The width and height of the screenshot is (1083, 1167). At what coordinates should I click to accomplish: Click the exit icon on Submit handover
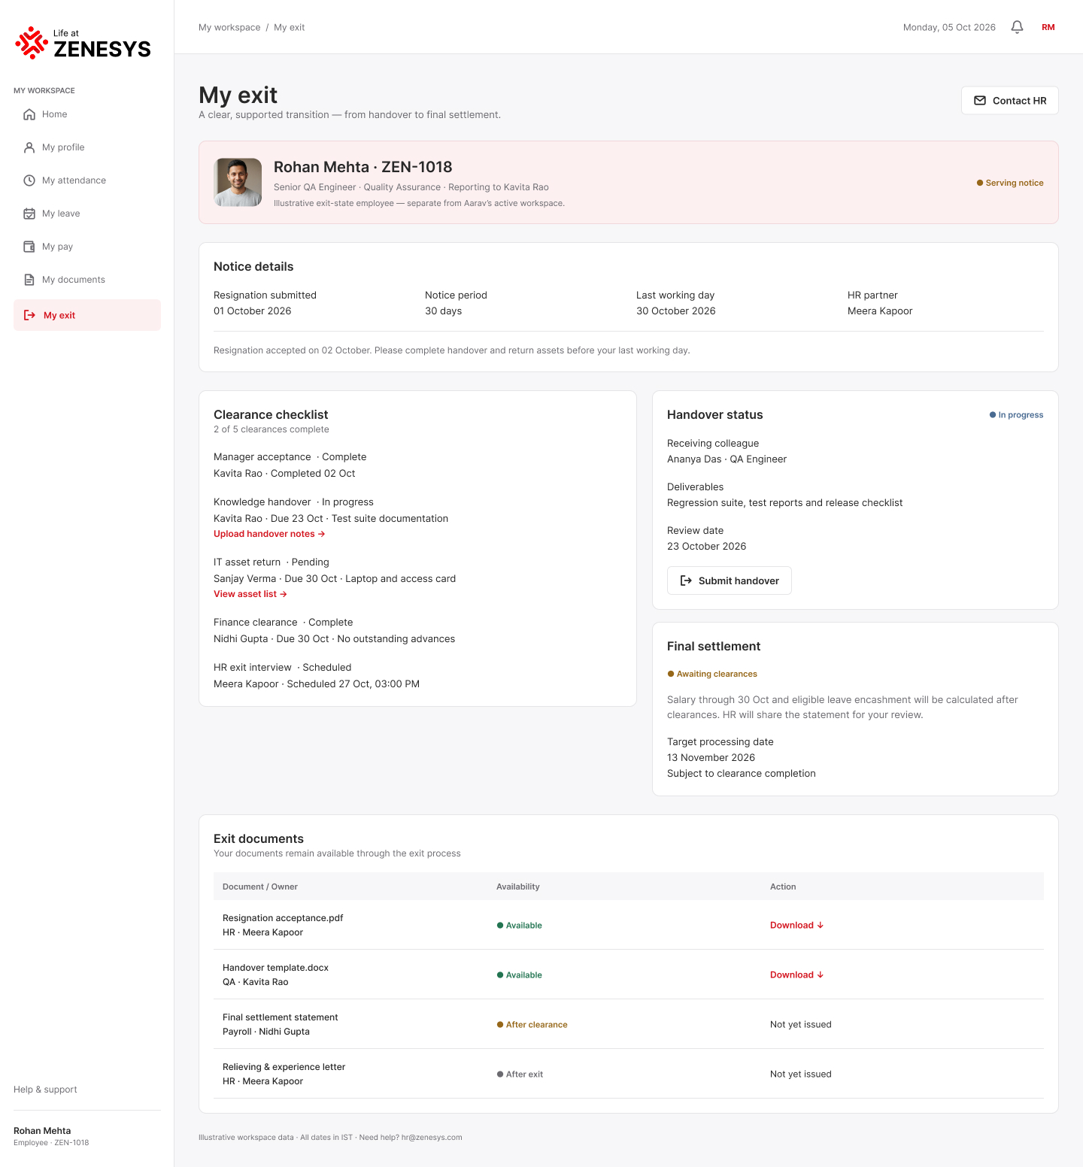(x=686, y=580)
